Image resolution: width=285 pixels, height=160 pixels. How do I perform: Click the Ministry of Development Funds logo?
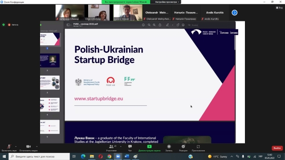click(87, 82)
